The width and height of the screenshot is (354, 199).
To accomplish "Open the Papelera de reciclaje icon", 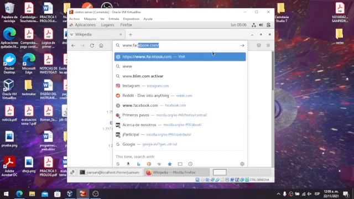I will (x=9, y=12).
